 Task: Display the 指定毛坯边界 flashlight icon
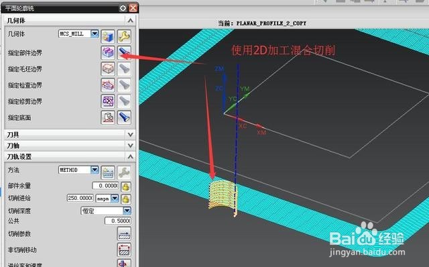pos(124,68)
